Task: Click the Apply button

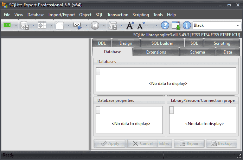Action: tap(110, 143)
